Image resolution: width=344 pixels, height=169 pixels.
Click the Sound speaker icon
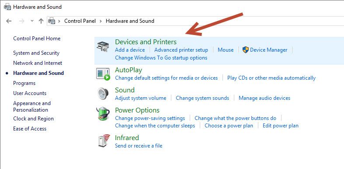coord(102,94)
